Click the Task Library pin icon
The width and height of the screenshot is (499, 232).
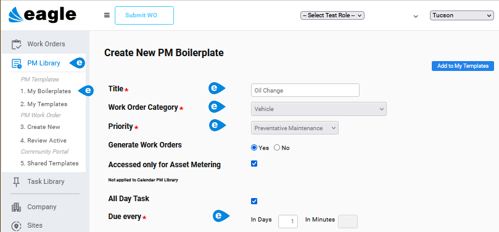tap(15, 182)
